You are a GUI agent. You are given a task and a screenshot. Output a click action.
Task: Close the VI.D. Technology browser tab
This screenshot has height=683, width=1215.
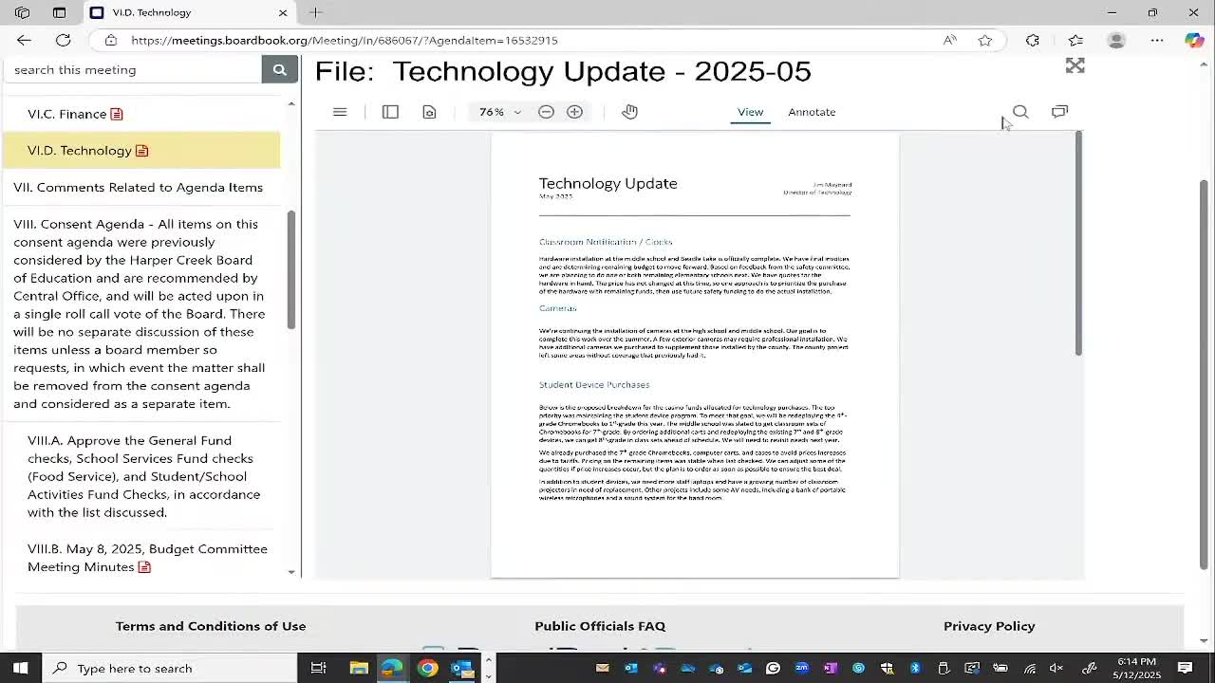(x=283, y=12)
